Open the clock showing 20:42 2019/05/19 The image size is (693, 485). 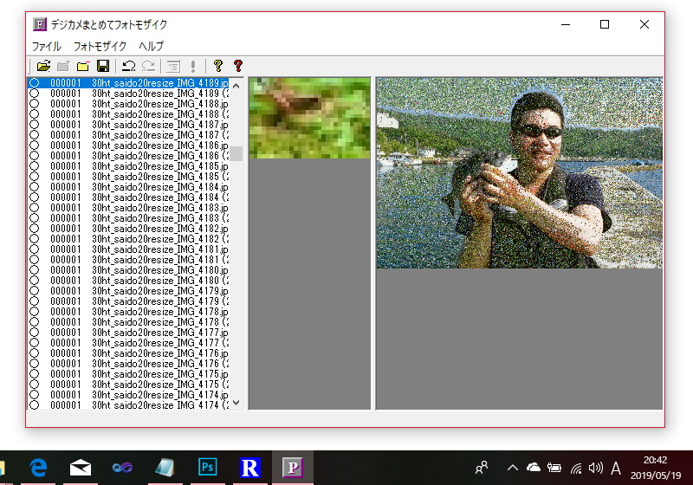[656, 468]
